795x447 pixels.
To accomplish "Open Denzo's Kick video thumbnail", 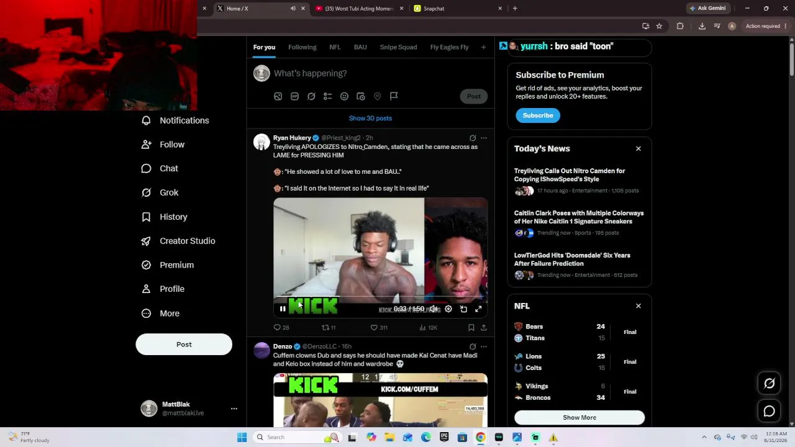I will pyautogui.click(x=380, y=400).
